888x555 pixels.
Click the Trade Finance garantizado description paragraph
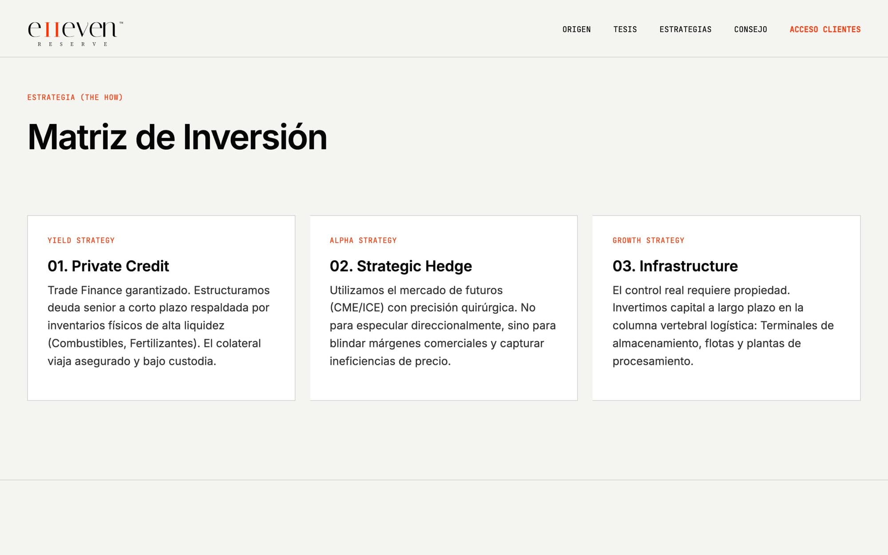coord(159,325)
